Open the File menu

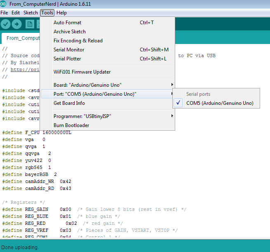click(x=4, y=13)
